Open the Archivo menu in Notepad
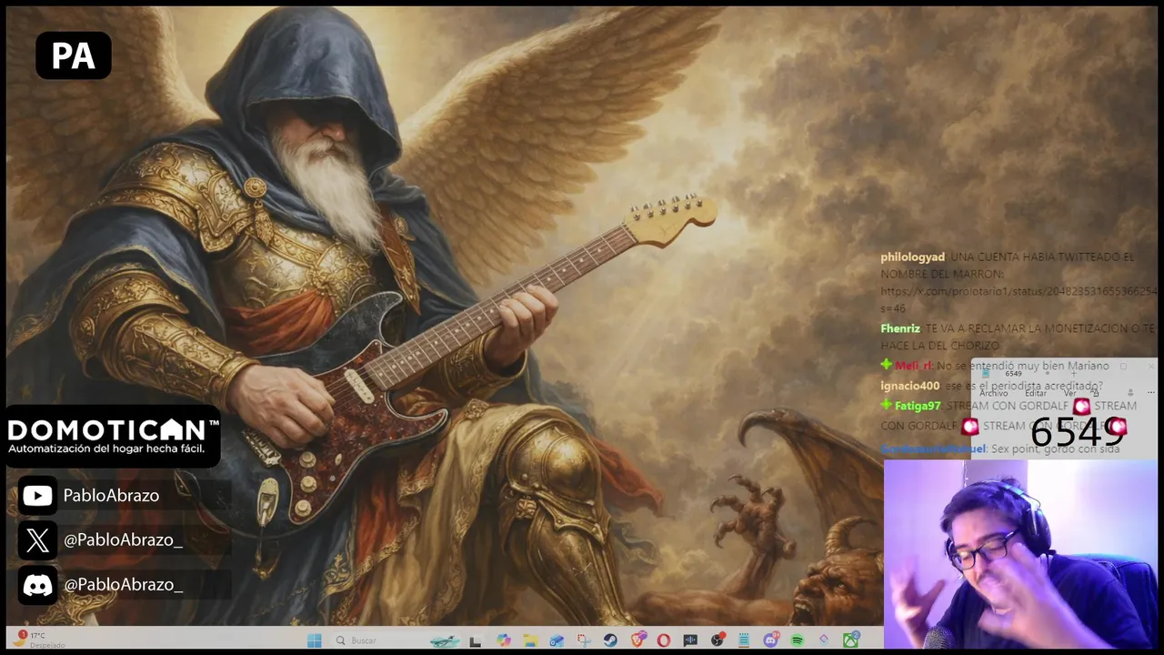Viewport: 1164px width, 655px height. tap(994, 393)
